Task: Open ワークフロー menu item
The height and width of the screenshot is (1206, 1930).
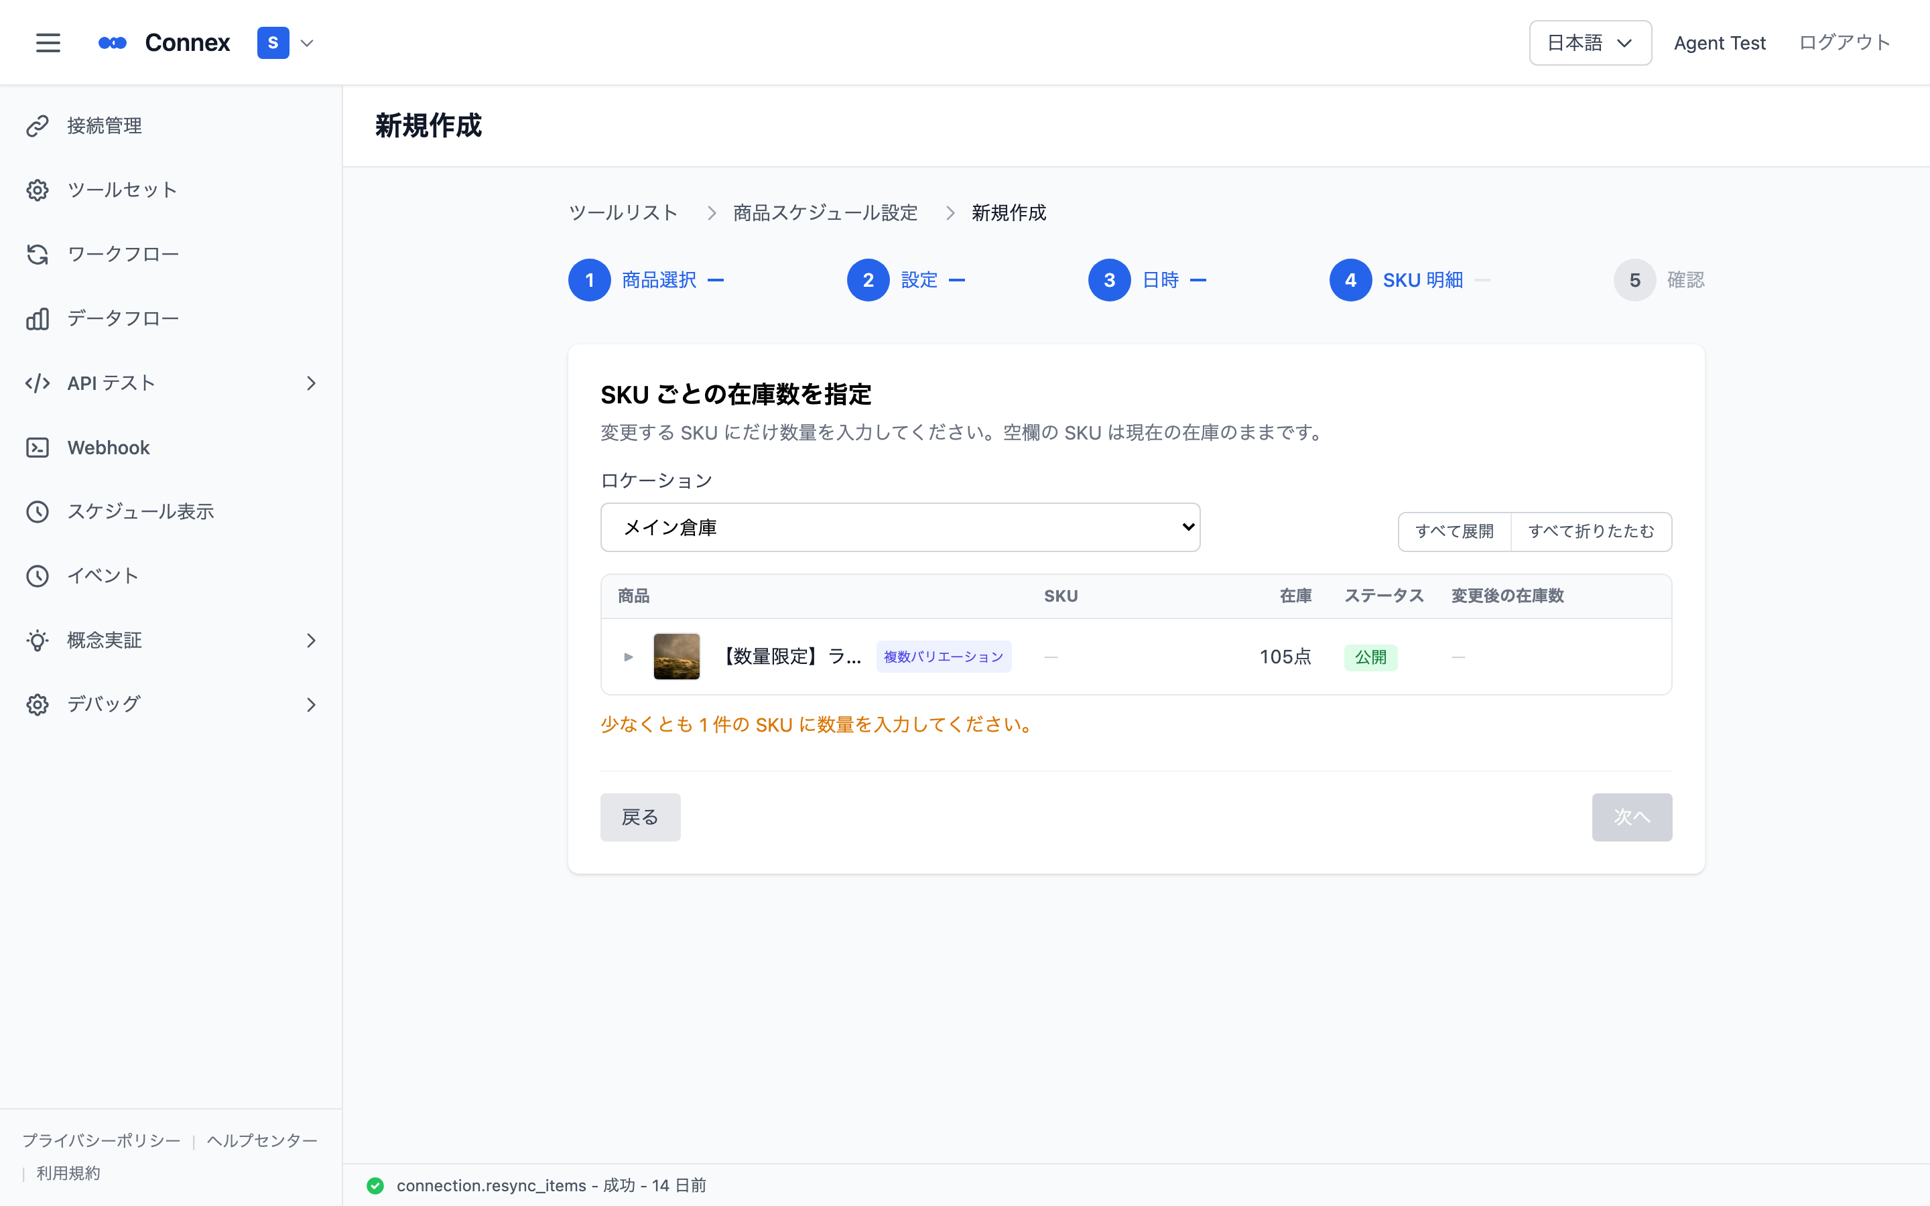Action: pos(171,255)
